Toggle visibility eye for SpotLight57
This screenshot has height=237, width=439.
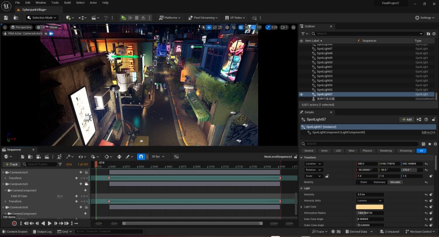click(x=301, y=94)
